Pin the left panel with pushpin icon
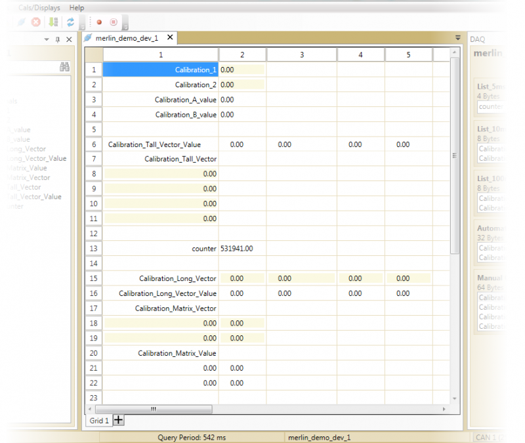This screenshot has width=525, height=443. (58, 39)
